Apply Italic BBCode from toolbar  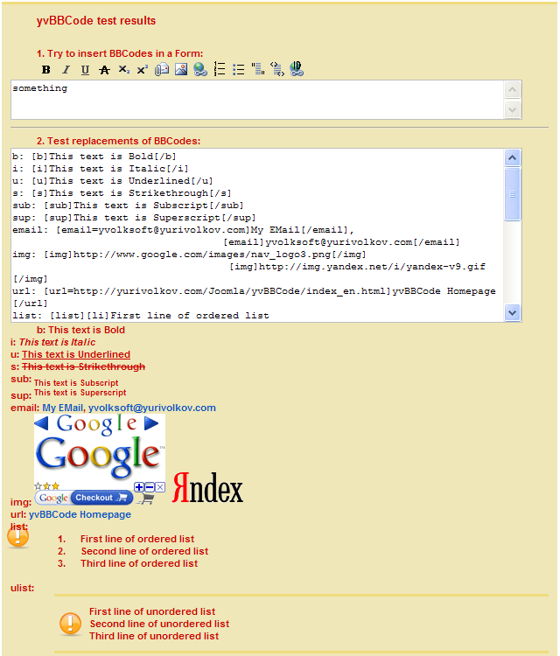coord(66,69)
